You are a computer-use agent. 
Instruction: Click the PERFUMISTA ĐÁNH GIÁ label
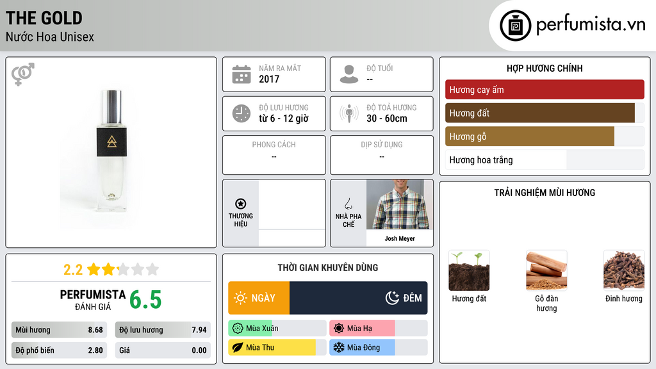[x=93, y=300]
